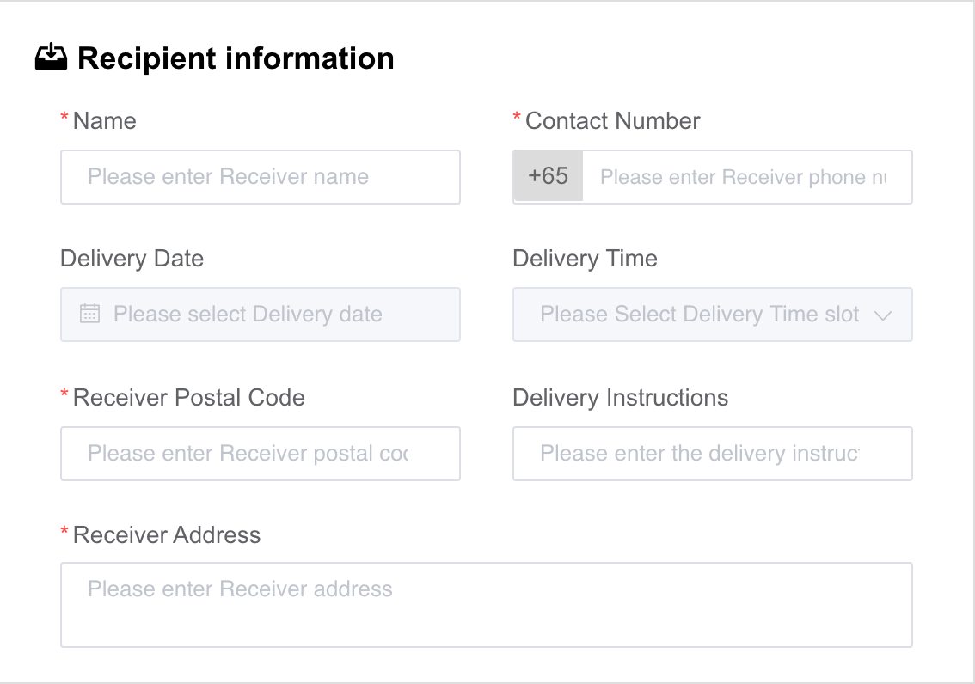Click the chevron arrow in Delivery Time field

pyautogui.click(x=885, y=315)
